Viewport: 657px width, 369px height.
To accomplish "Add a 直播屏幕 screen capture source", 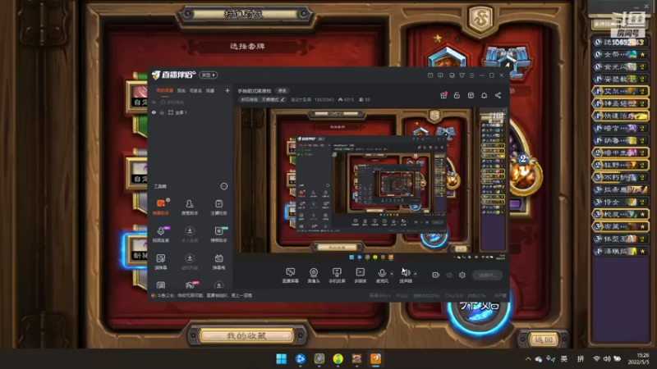I will pyautogui.click(x=290, y=276).
